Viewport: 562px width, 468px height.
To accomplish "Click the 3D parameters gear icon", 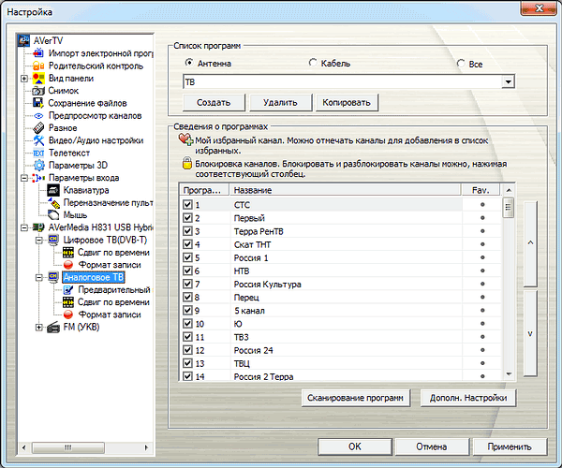I will point(38,165).
